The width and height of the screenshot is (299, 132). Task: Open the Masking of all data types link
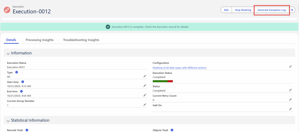click(x=179, y=68)
